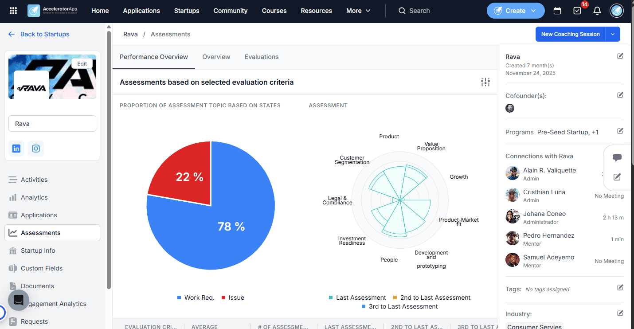Viewport: 634px width, 329px height.
Task: Open New Coaching Session dropdown arrow
Action: coord(613,34)
